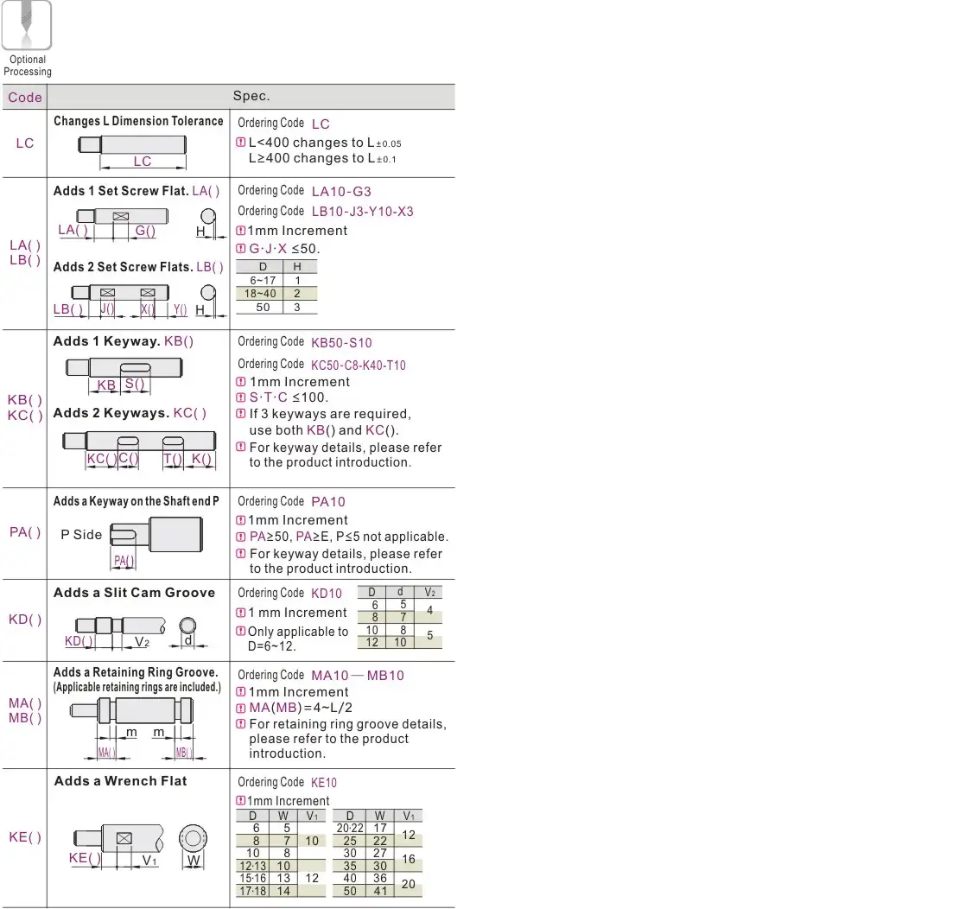Click the 'Code' column header
The image size is (959, 909).
[25, 97]
